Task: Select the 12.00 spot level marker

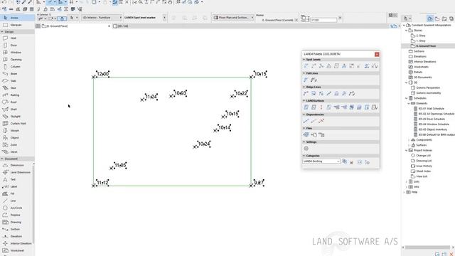Action: [102, 74]
